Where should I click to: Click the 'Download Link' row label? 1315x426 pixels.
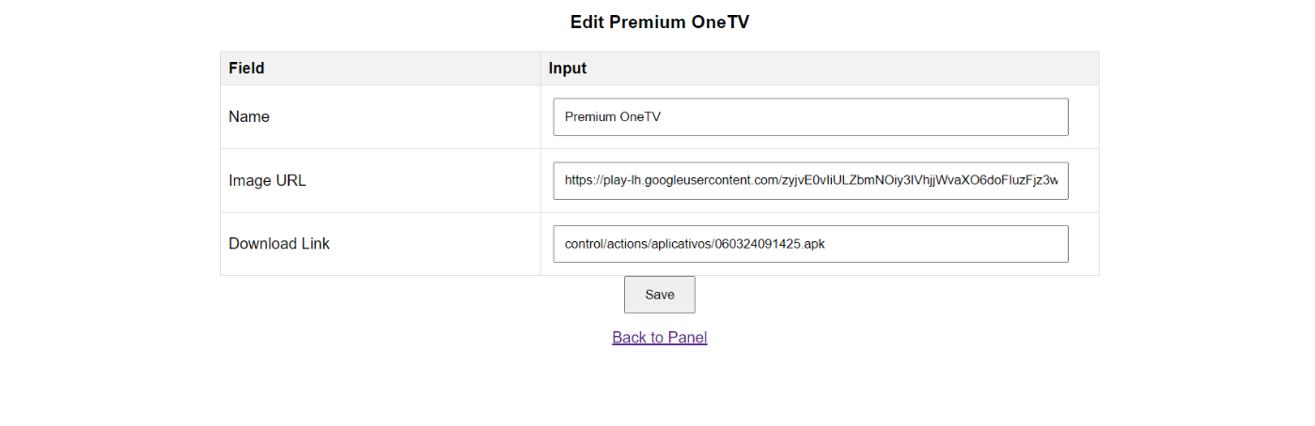pos(279,244)
